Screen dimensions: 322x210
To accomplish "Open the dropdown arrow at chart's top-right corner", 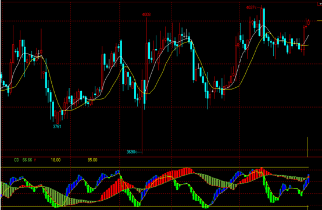I will [320, 3].
